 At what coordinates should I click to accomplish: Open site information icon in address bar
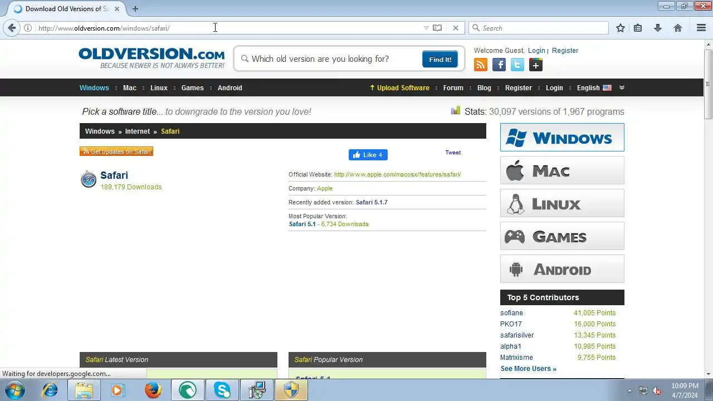(x=27, y=28)
